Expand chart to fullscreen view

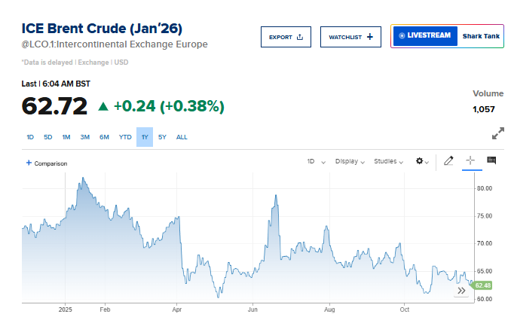(x=497, y=133)
